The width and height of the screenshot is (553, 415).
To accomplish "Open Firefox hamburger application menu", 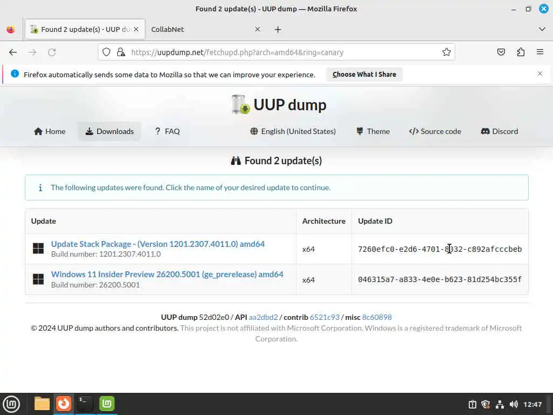I will 540,52.
